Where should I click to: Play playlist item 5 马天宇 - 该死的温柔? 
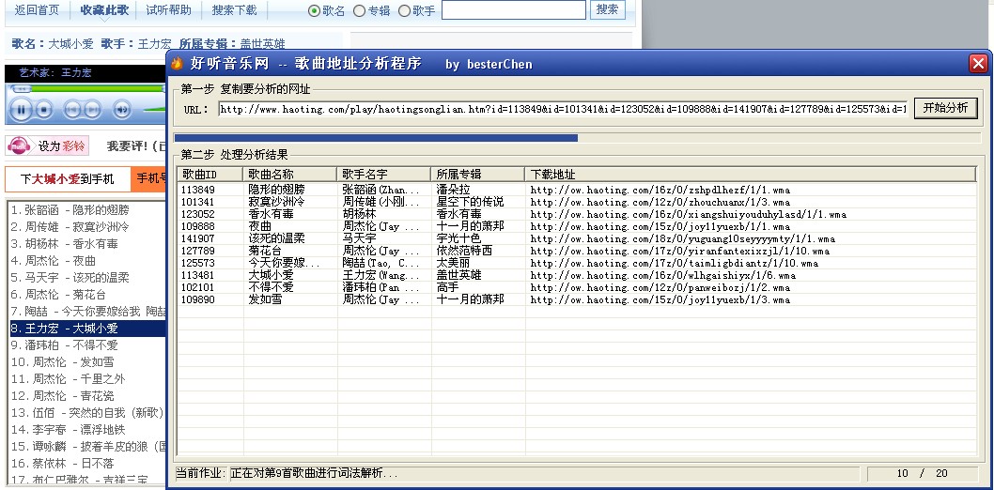(86, 277)
